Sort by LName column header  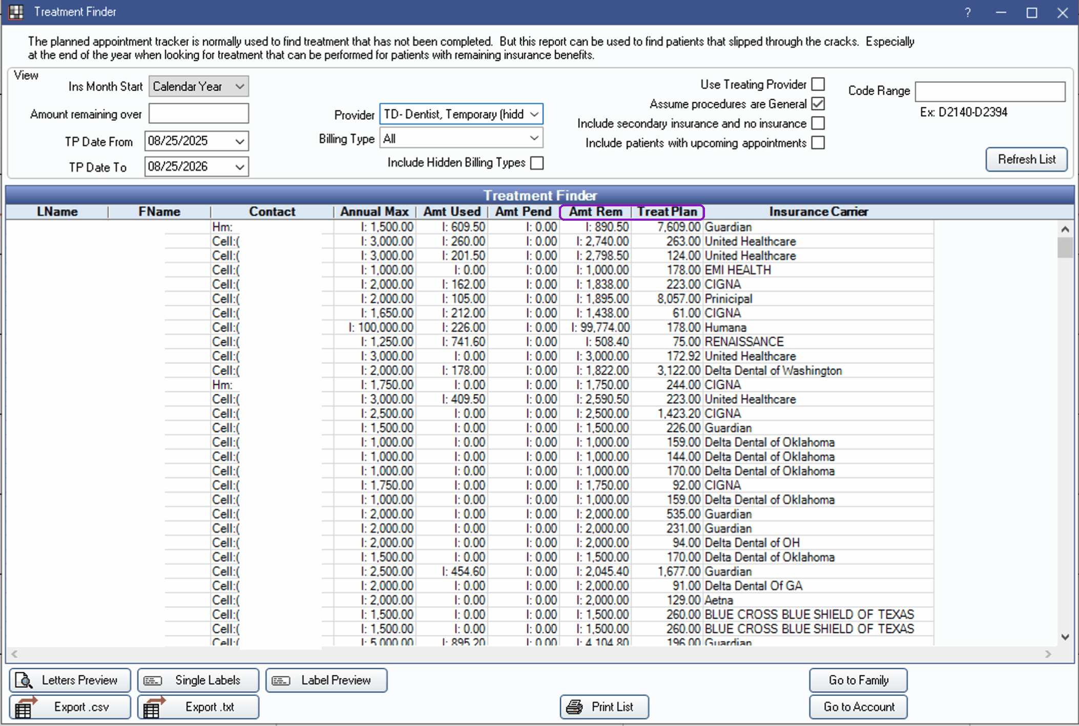(57, 212)
